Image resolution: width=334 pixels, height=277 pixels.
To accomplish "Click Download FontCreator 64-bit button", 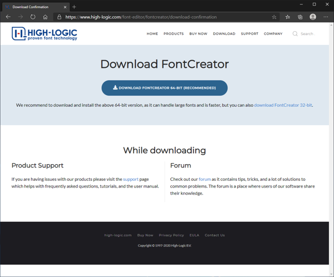I will tap(164, 88).
